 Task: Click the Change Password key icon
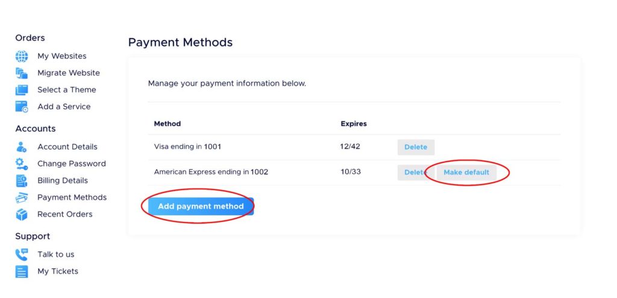pyautogui.click(x=22, y=163)
